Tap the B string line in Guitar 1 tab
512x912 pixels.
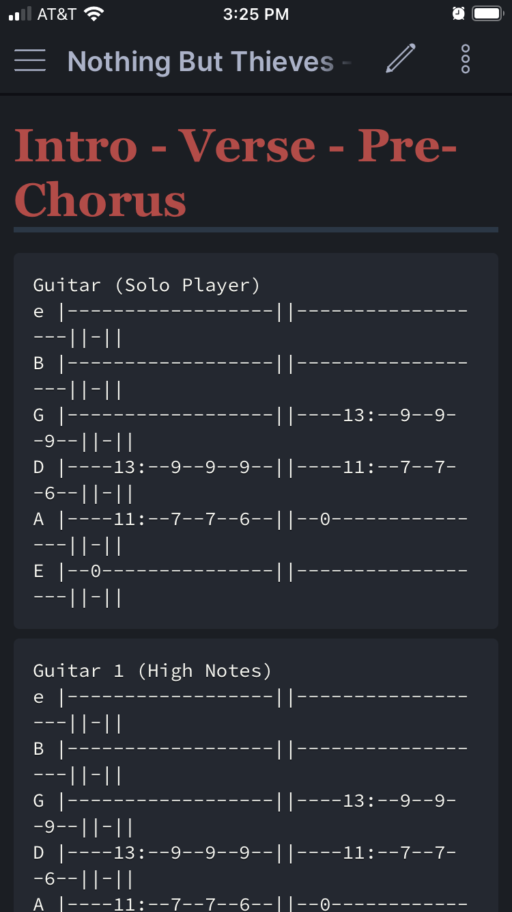coord(251,762)
